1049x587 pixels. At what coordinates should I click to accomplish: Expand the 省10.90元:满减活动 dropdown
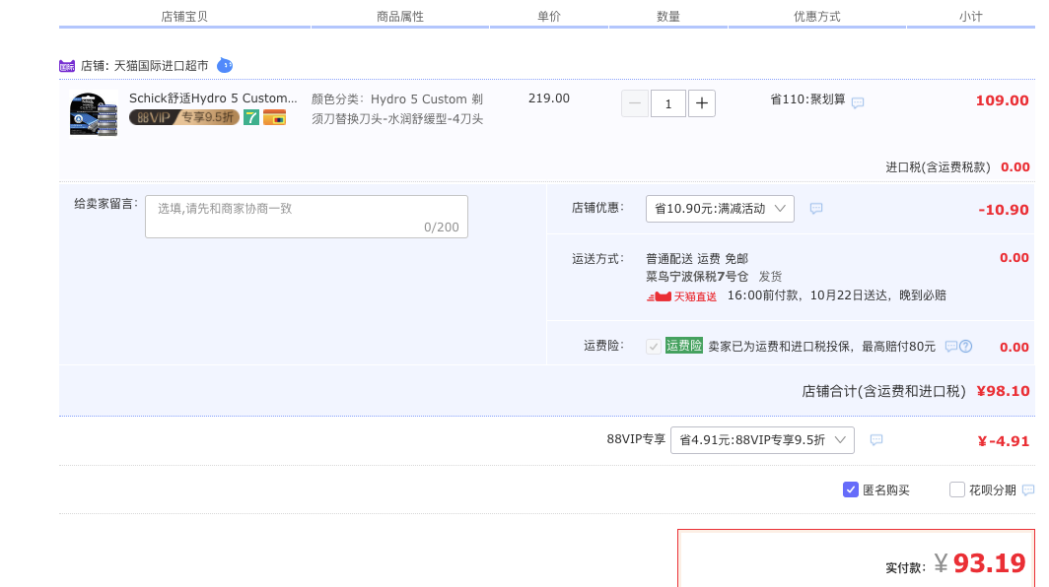720,209
